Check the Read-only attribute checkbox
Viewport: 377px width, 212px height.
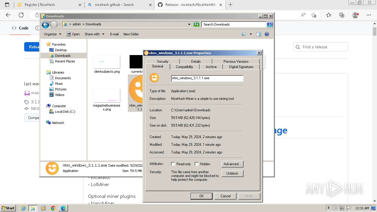click(173, 164)
